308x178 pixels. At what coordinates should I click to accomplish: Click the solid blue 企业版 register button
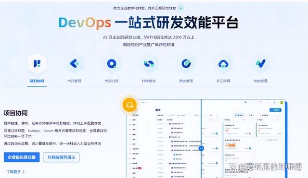point(22,157)
